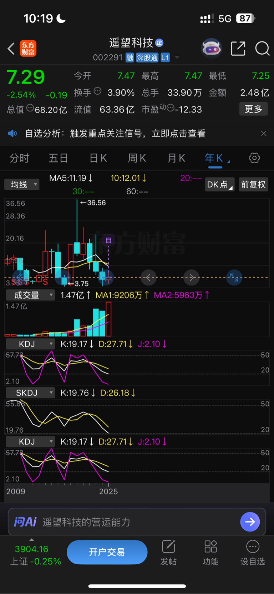
Task: Expand the dropdown arrow next to L1
Action: click(177, 58)
